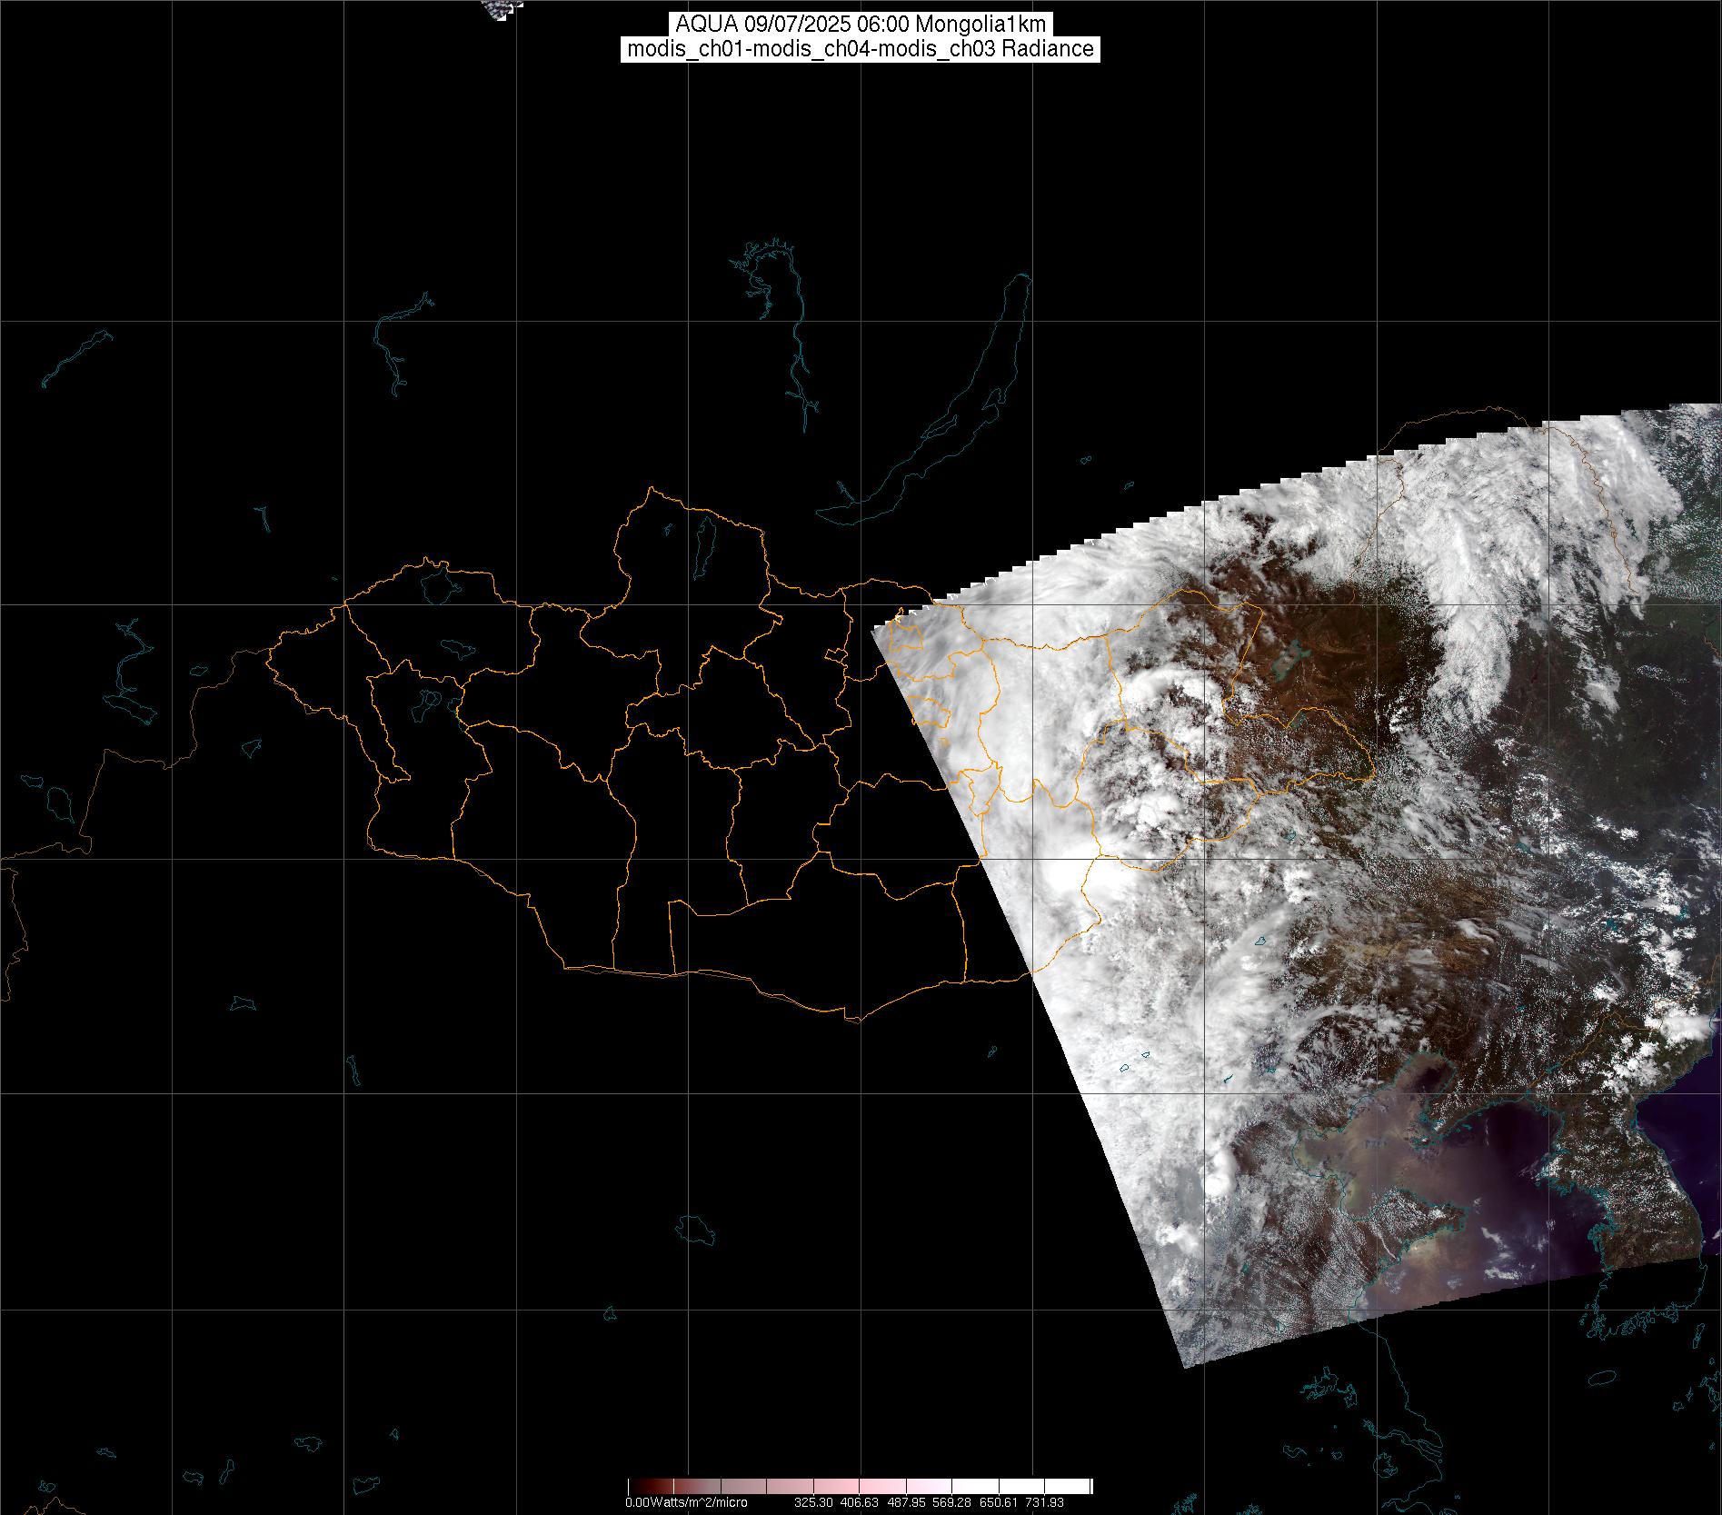The height and width of the screenshot is (1515, 1722).
Task: Click the 0.00Watts/m^2/micro unit label
Action: (x=686, y=1502)
